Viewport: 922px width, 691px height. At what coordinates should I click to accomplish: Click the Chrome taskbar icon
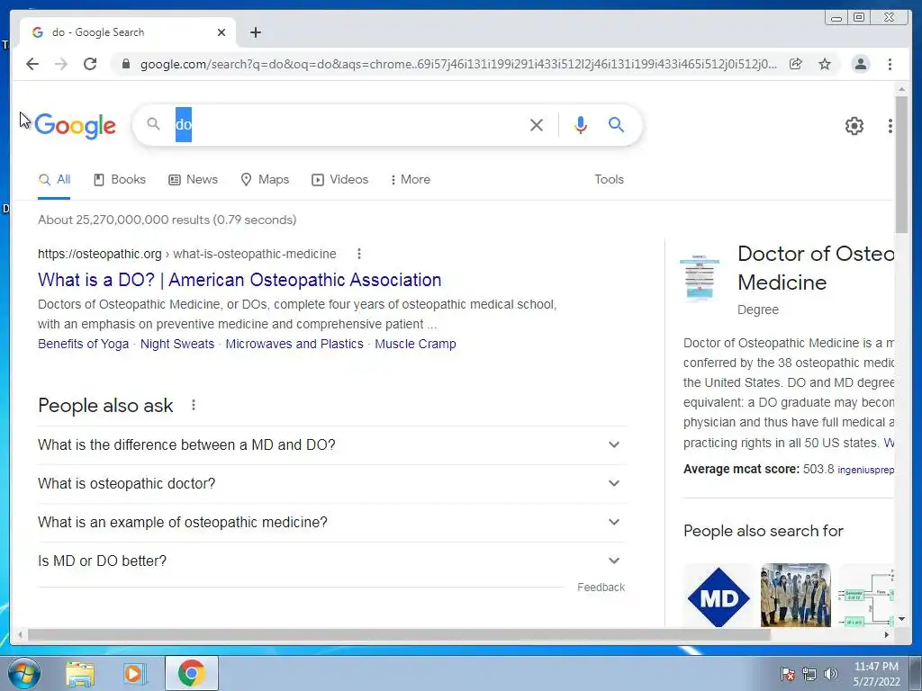click(x=192, y=673)
